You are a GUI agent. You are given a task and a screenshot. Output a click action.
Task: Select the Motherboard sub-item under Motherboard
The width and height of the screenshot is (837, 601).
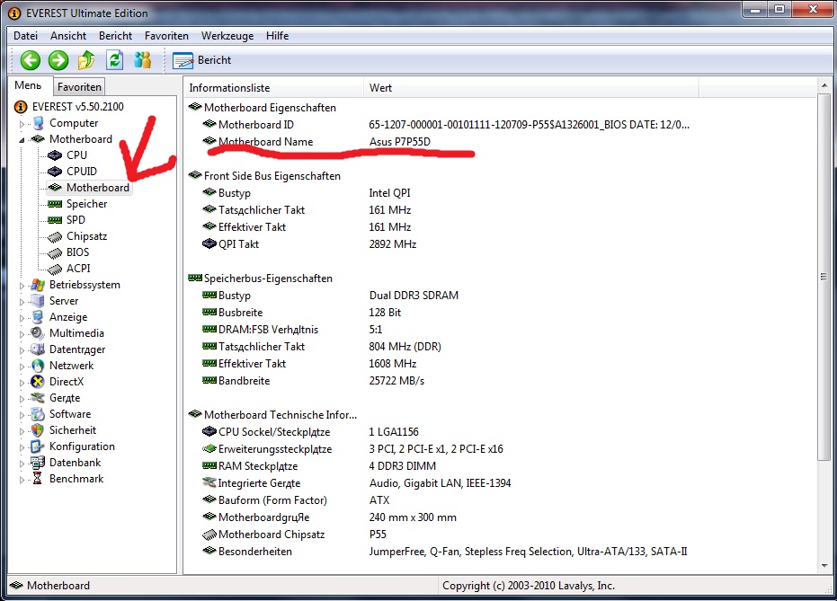[98, 188]
